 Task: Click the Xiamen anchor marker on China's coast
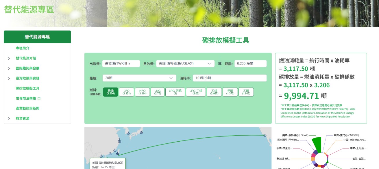click(x=114, y=151)
